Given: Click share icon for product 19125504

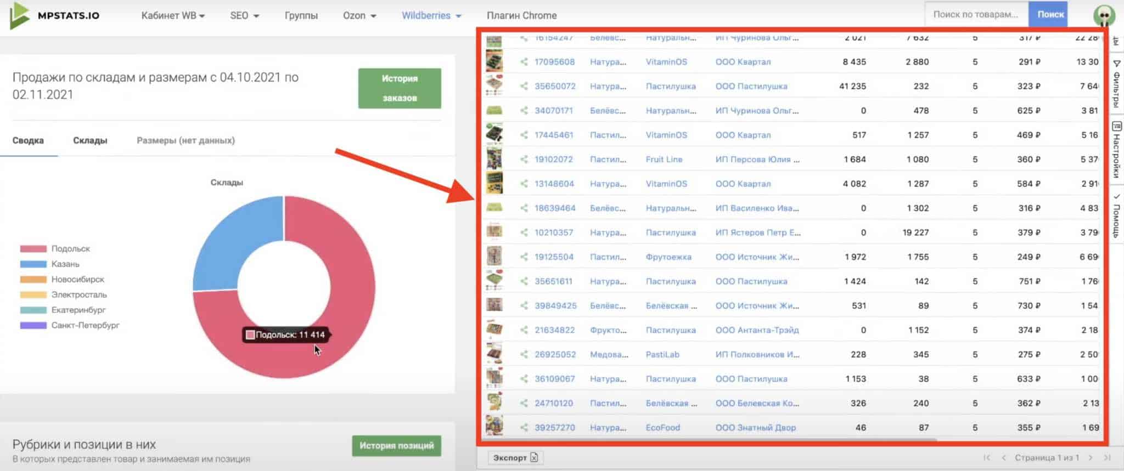Looking at the screenshot, I should coord(524,257).
